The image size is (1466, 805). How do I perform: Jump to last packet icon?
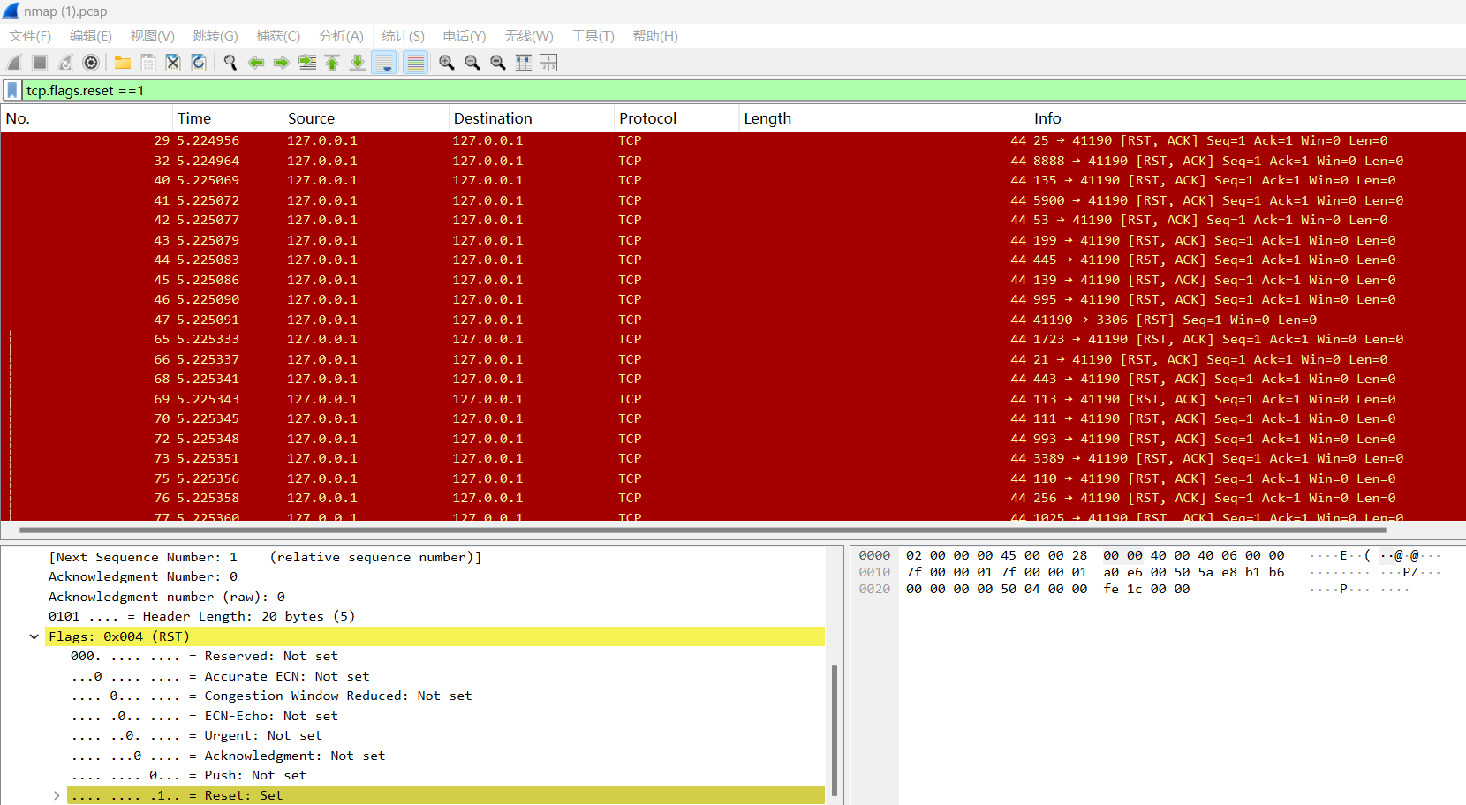coord(358,63)
